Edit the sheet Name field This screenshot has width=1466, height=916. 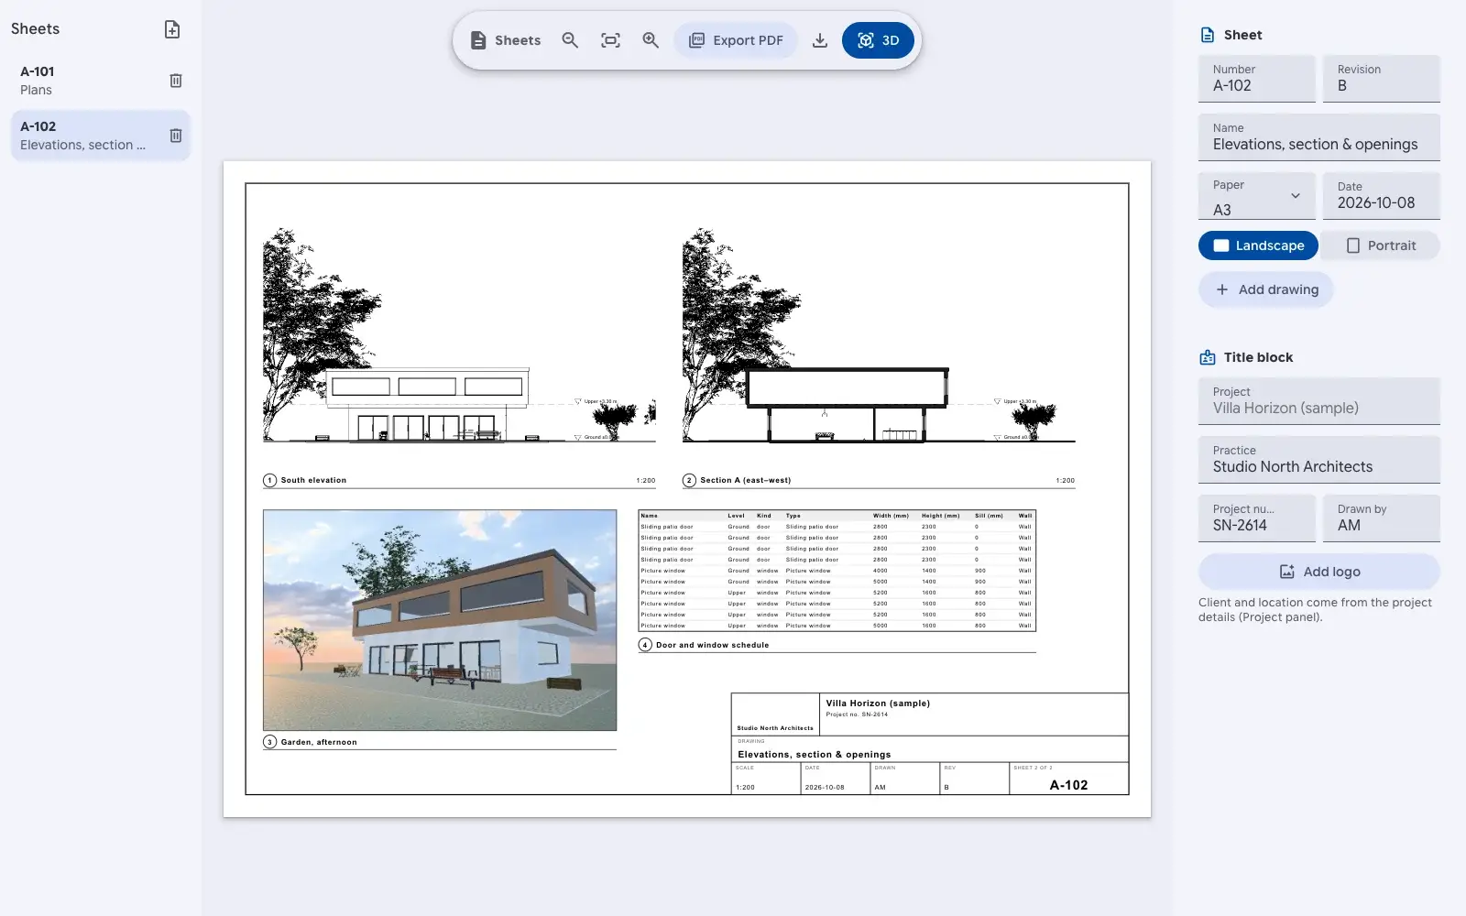click(1319, 137)
